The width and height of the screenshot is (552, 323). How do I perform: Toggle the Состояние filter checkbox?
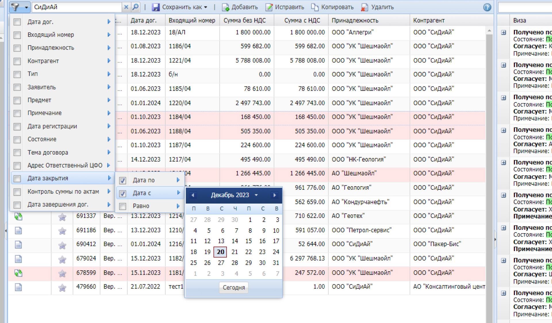click(x=17, y=140)
